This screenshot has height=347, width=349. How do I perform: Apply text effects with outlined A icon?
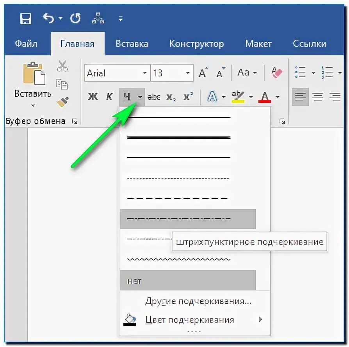pos(212,97)
